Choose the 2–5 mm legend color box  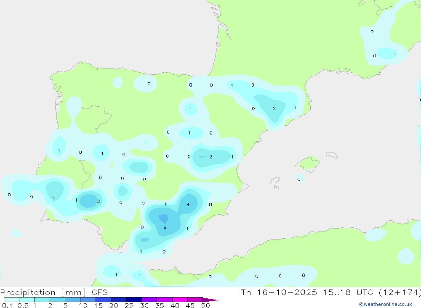[x=57, y=300]
